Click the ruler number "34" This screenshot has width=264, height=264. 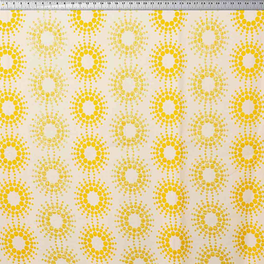247,3
